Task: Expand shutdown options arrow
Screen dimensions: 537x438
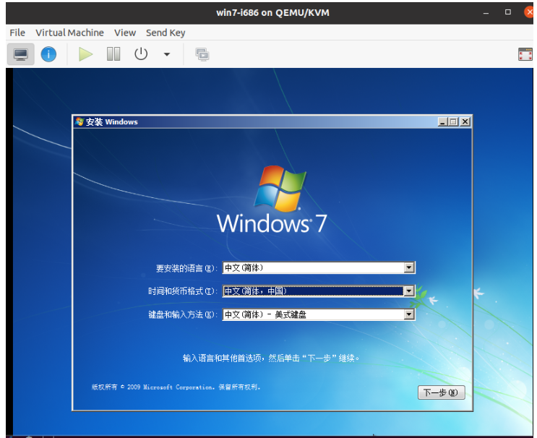Action: click(x=167, y=54)
